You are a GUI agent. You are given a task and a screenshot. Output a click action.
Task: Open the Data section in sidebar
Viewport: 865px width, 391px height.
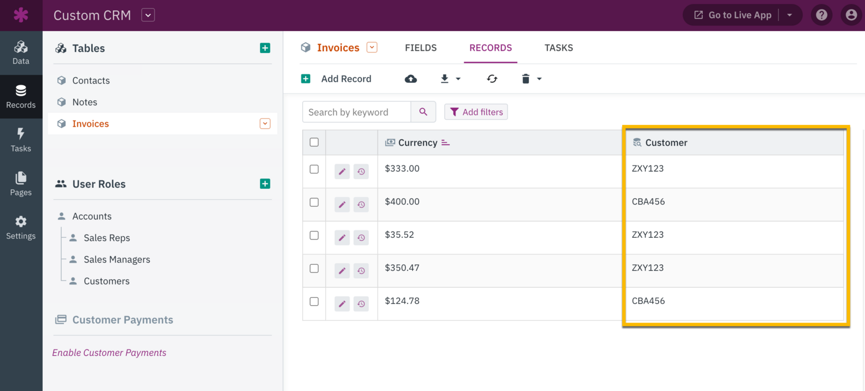point(21,52)
